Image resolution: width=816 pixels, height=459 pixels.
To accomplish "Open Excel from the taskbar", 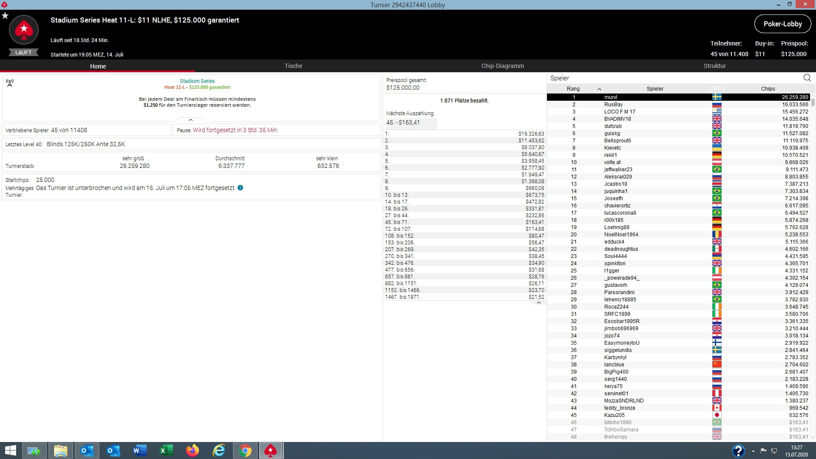I will coord(166,450).
